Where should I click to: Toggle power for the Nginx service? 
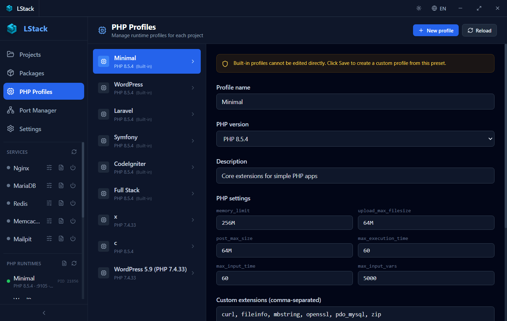pos(73,168)
